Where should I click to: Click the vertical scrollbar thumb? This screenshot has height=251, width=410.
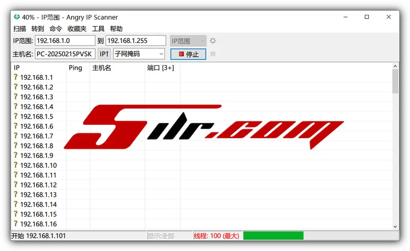click(395, 81)
